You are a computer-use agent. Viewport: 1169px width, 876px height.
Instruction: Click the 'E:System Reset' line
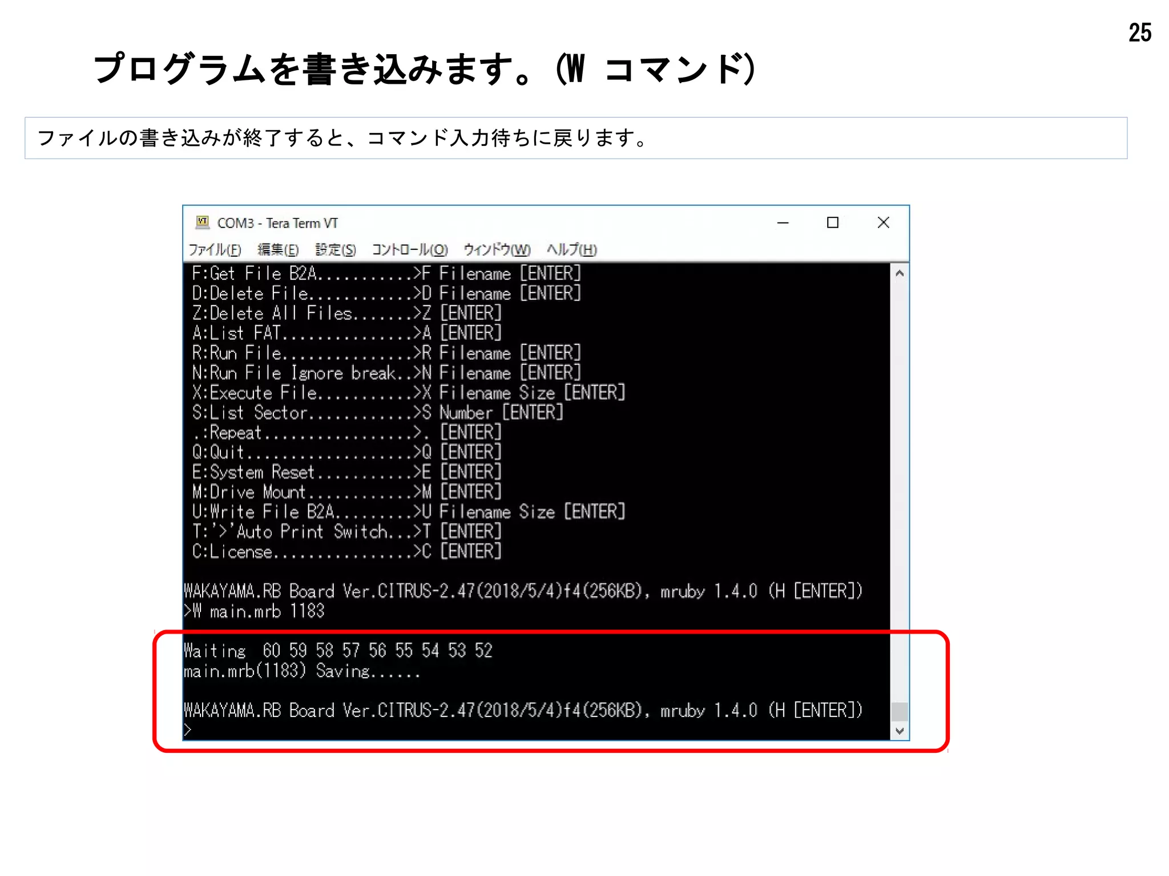(x=346, y=472)
